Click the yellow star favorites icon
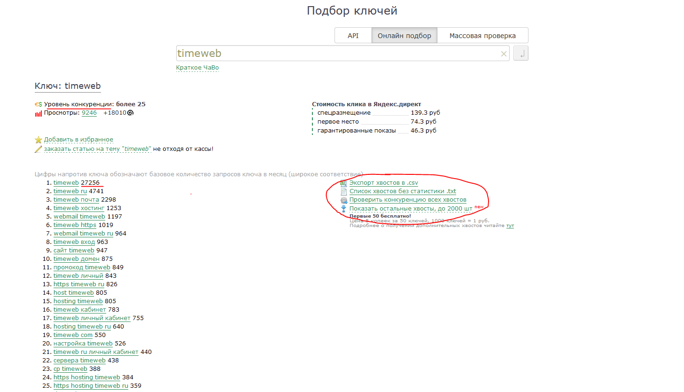684x392 pixels. [x=39, y=140]
